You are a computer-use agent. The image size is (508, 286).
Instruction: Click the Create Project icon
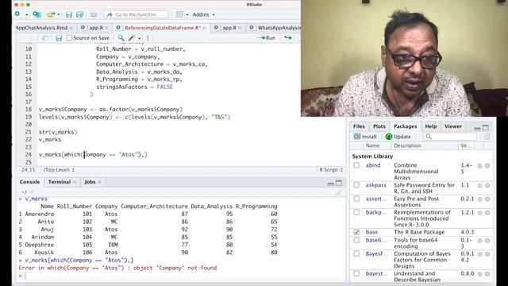(x=37, y=14)
